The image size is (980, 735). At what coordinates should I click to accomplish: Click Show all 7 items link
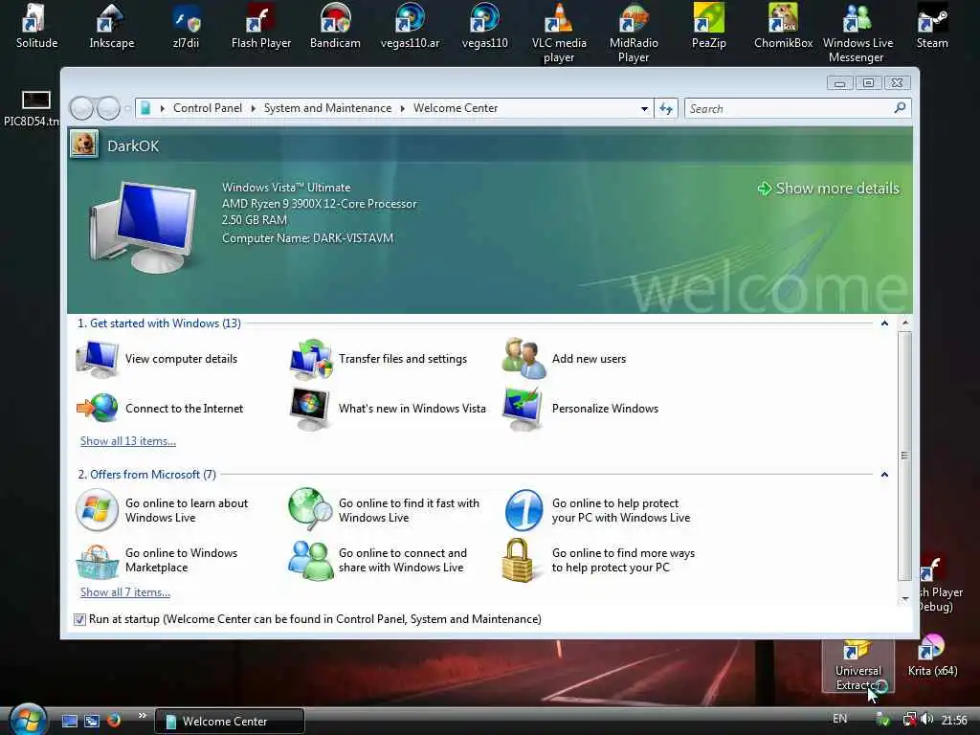click(125, 591)
